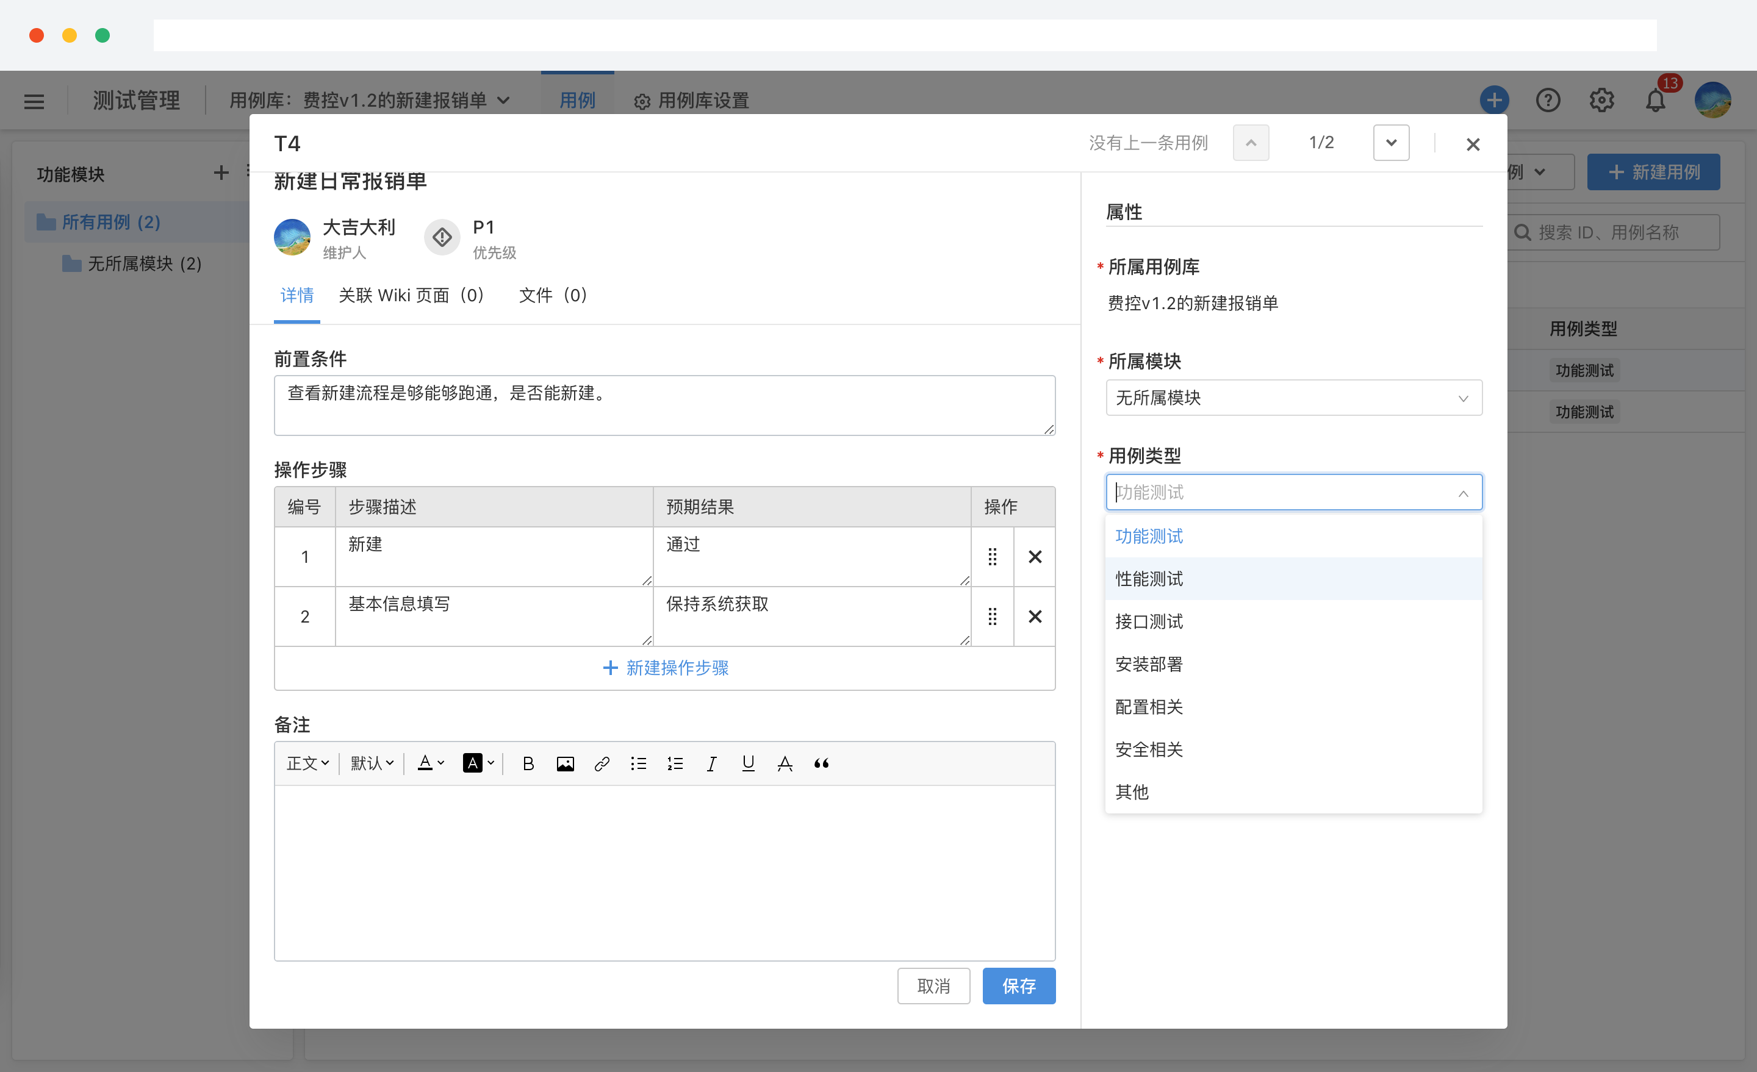Apply bold formatting in the remarks editor

tap(528, 763)
